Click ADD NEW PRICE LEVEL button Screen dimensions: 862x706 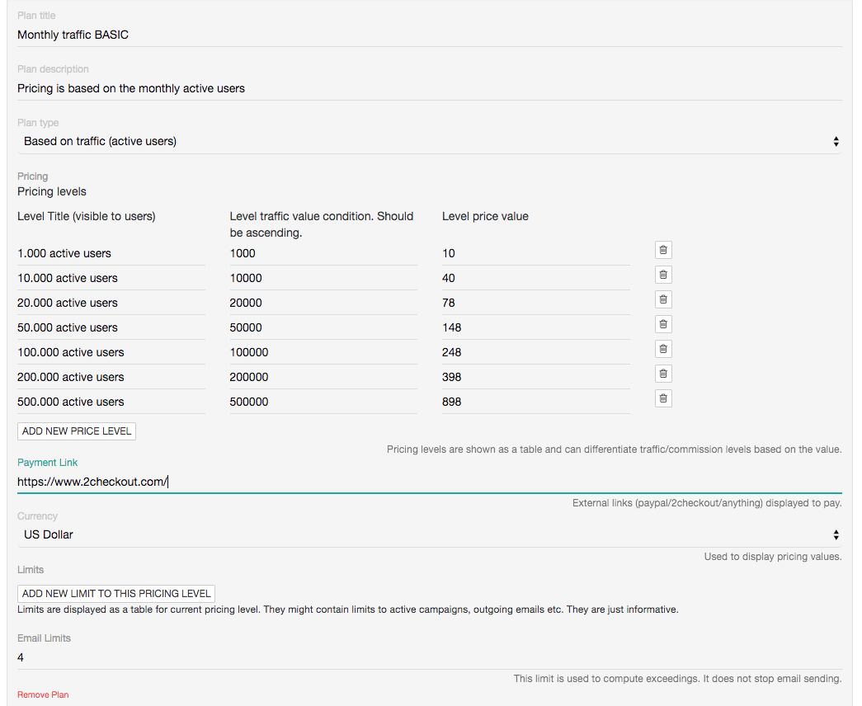pyautogui.click(x=77, y=431)
